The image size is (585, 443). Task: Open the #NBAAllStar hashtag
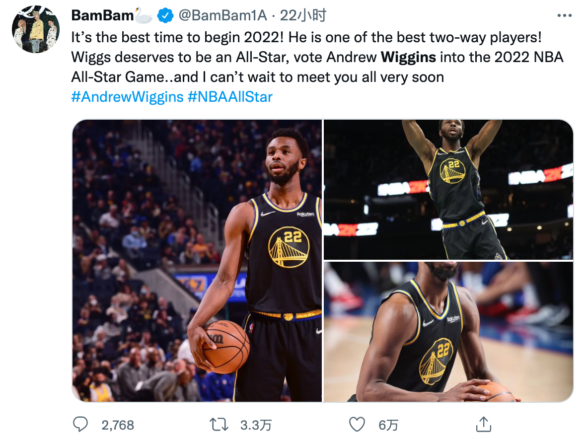[x=230, y=96]
